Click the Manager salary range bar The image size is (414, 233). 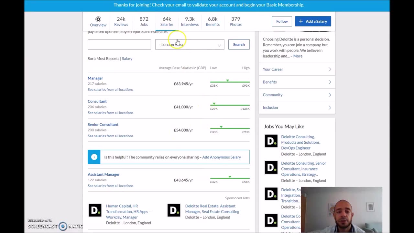click(x=230, y=82)
